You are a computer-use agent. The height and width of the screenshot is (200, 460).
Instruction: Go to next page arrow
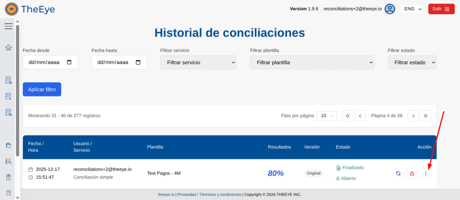[x=413, y=116]
